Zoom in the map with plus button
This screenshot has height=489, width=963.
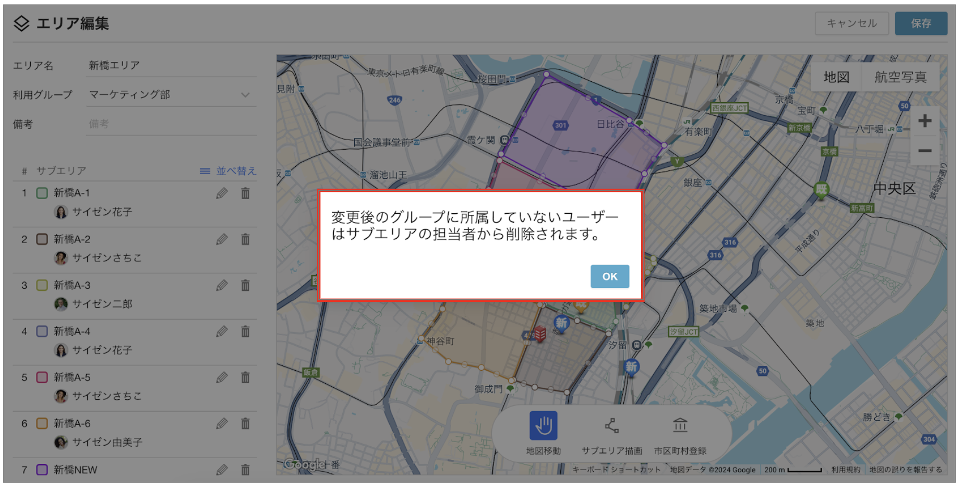[x=925, y=121]
